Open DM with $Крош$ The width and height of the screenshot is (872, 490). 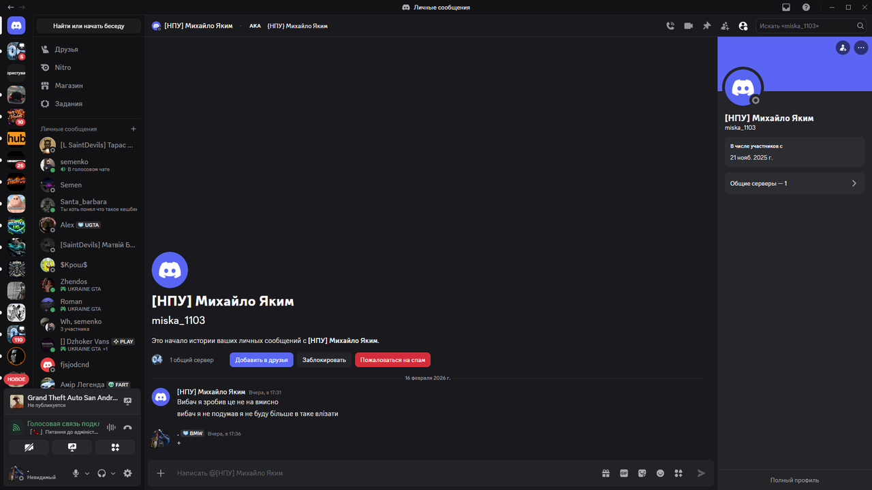click(89, 265)
